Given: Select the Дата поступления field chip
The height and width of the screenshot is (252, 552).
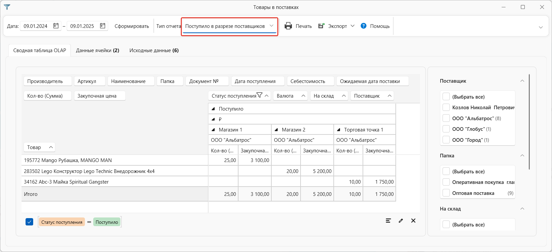Looking at the screenshot, I should [258, 81].
